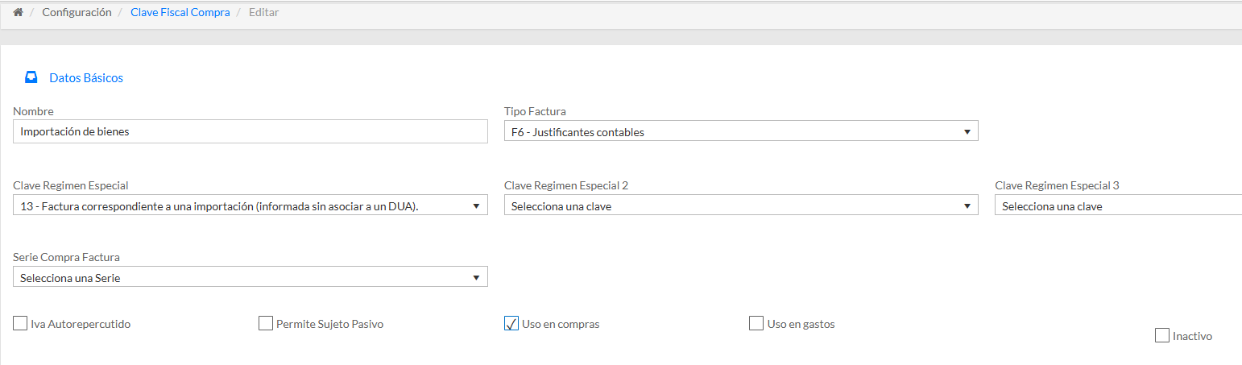
Task: Open Clave Fiscal Compra breadcrumb link
Action: tap(180, 13)
